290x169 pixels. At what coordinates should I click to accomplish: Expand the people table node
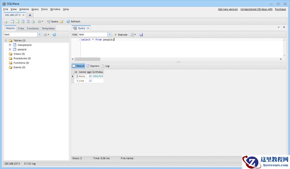(10, 49)
